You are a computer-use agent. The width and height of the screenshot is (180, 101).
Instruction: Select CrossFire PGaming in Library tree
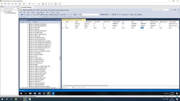click(x=11, y=13)
